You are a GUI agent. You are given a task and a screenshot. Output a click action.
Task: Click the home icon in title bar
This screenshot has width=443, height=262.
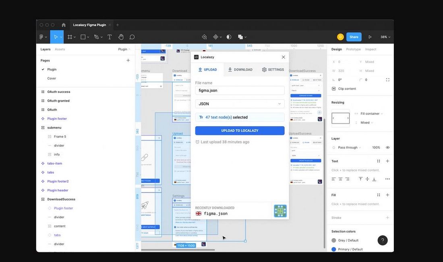[64, 25]
